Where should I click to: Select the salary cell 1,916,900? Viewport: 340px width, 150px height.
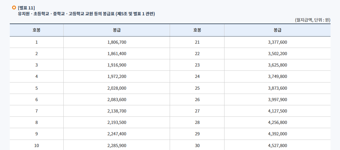[117, 65]
